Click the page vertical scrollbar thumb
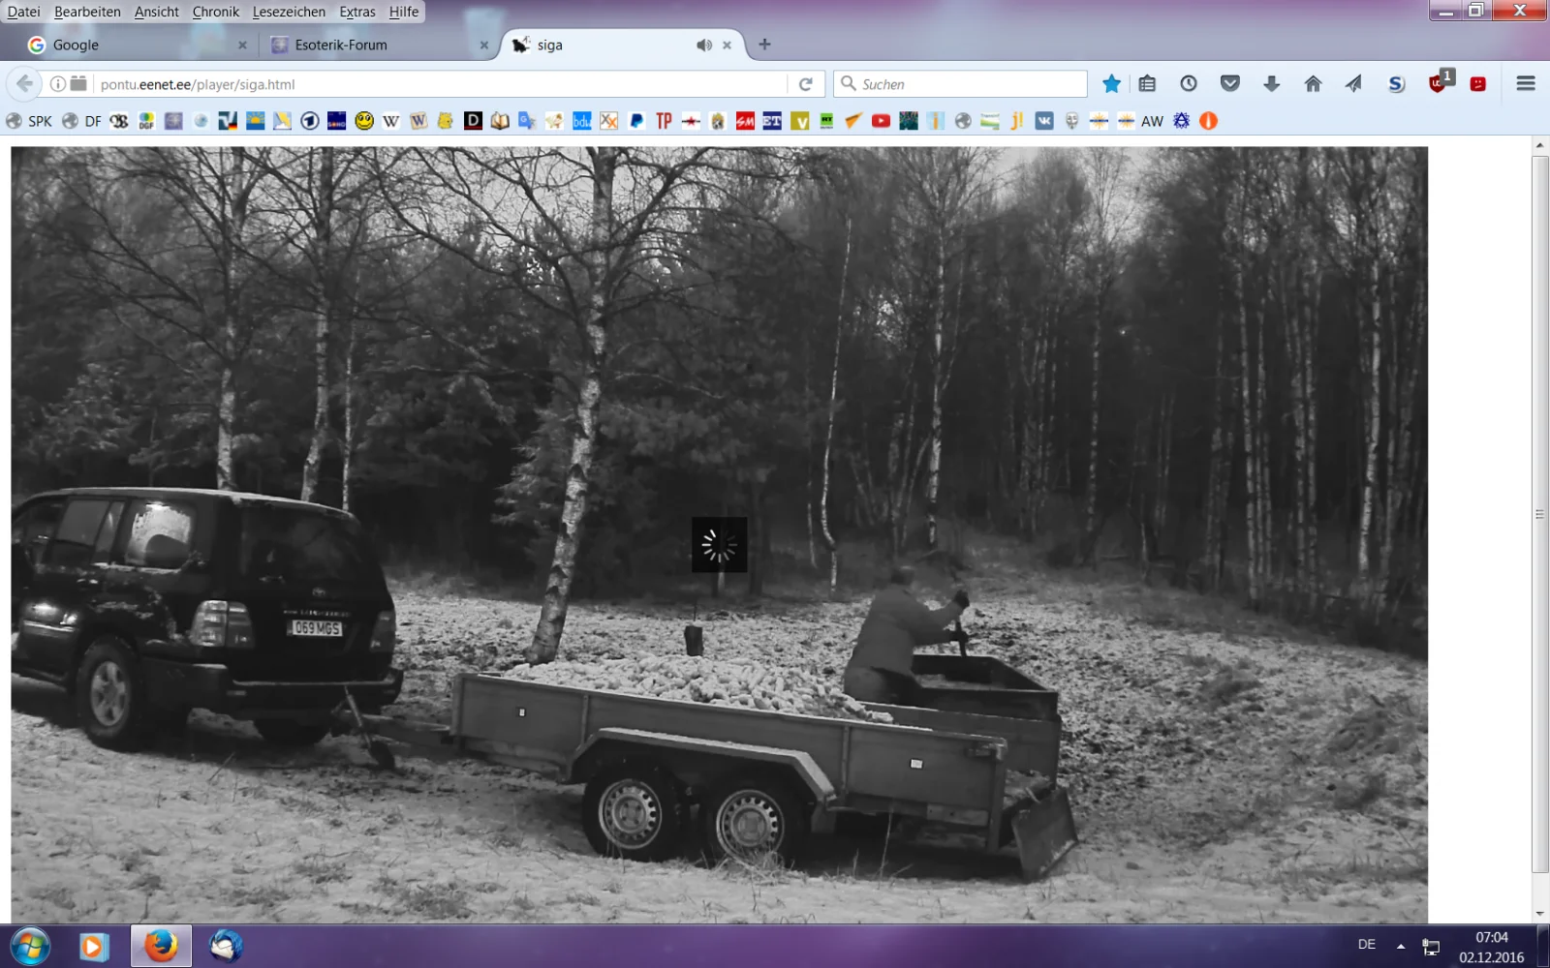1550x968 pixels. [1539, 513]
